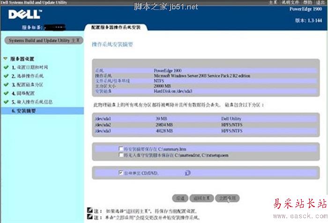Click the 后退 button
Screen dimensions: 328x223
pyautogui.click(x=180, y=198)
